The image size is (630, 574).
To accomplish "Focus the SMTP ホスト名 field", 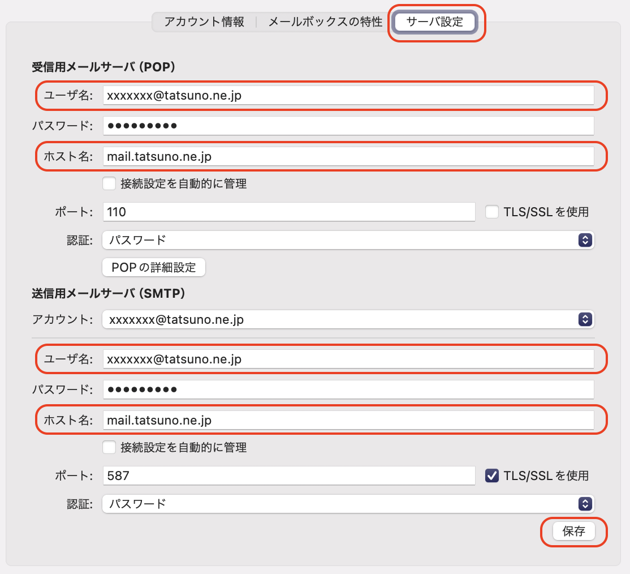I will click(348, 420).
